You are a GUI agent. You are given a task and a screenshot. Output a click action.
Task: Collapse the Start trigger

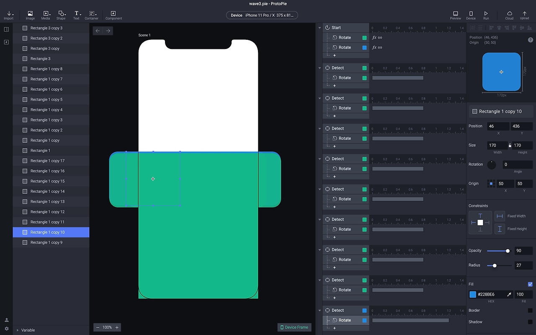[320, 28]
